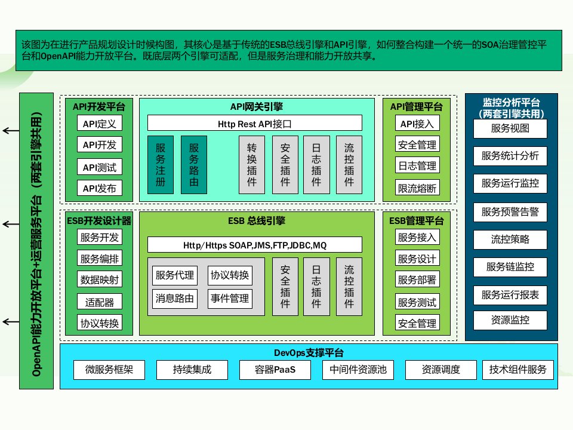Select the 数据映射 box
This screenshot has height=430, width=573.
(99, 279)
